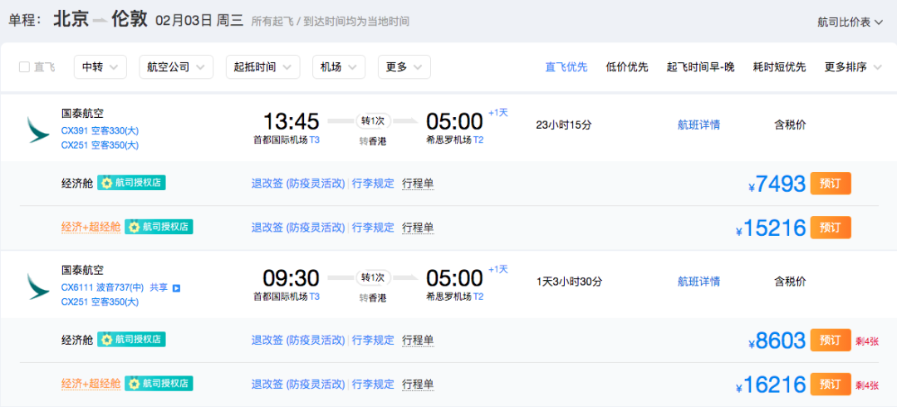Expand the 起抵时间 time filter dropdown
897x407 pixels.
tap(262, 67)
